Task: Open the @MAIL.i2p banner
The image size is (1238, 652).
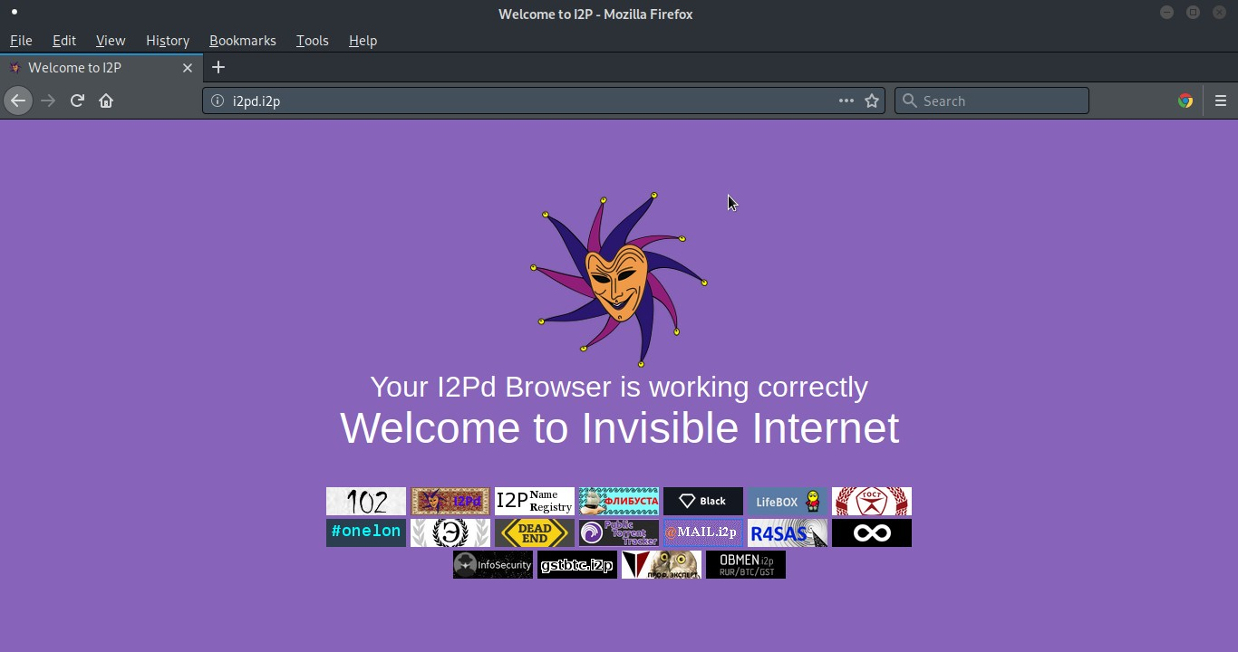Action: 703,532
